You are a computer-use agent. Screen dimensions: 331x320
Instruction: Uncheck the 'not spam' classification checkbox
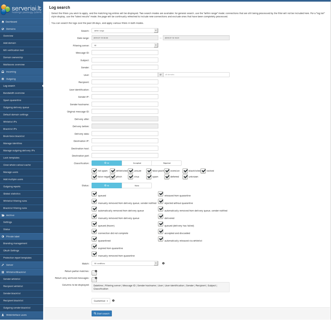[x=94, y=171]
